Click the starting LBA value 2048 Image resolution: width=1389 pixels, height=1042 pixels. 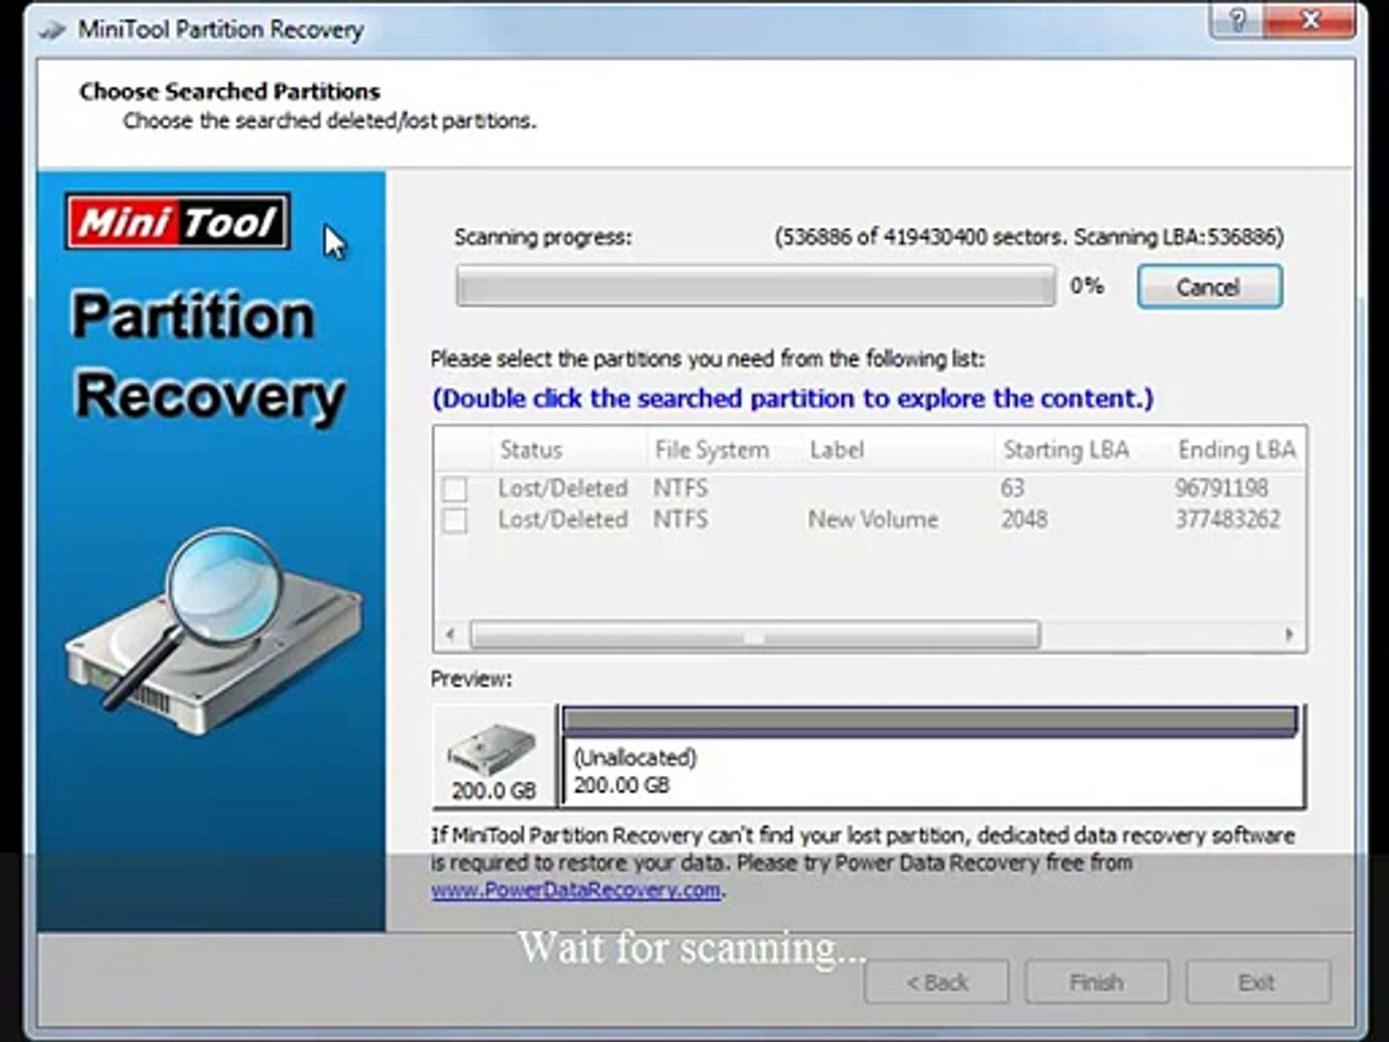point(1023,520)
